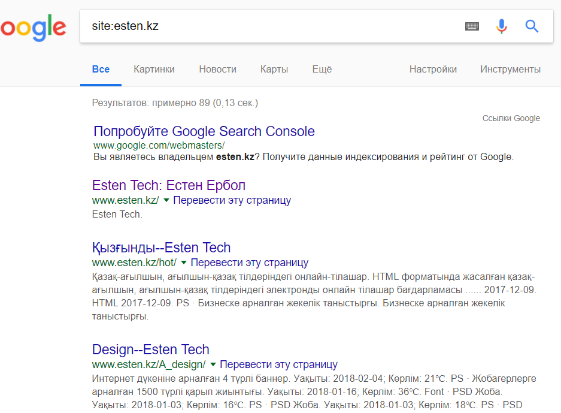Translate the esten.kz/hot/ page via Перевести эту страницу

pos(250,262)
